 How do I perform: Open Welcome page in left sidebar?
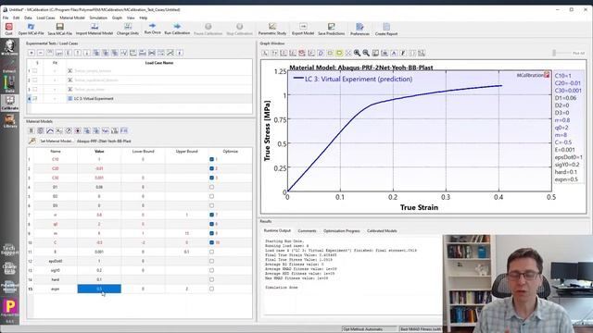point(9,48)
